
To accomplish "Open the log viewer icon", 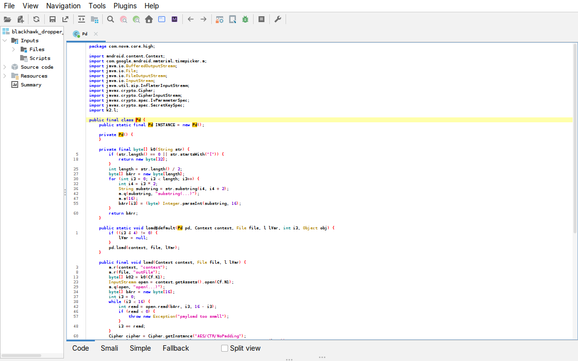I will click(261, 20).
